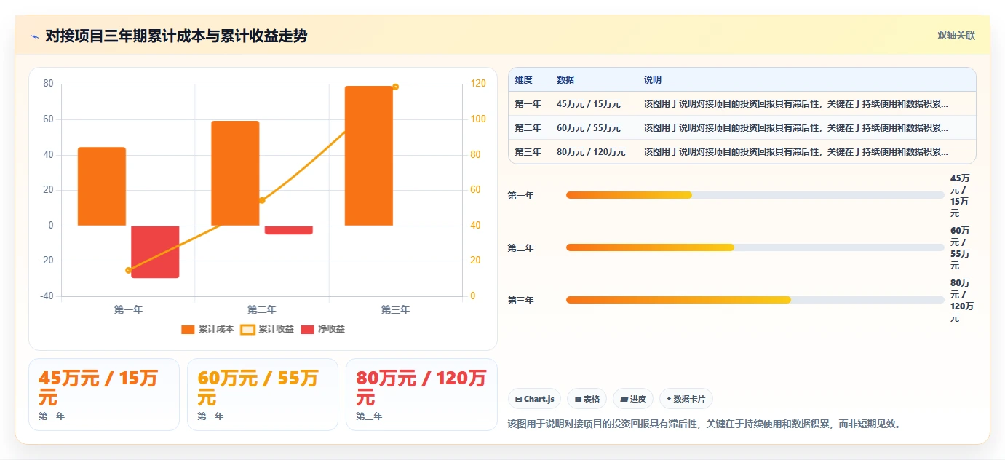The height and width of the screenshot is (460, 1005).
Task: Click the 双轴关联 label in the header
Action: (x=956, y=36)
